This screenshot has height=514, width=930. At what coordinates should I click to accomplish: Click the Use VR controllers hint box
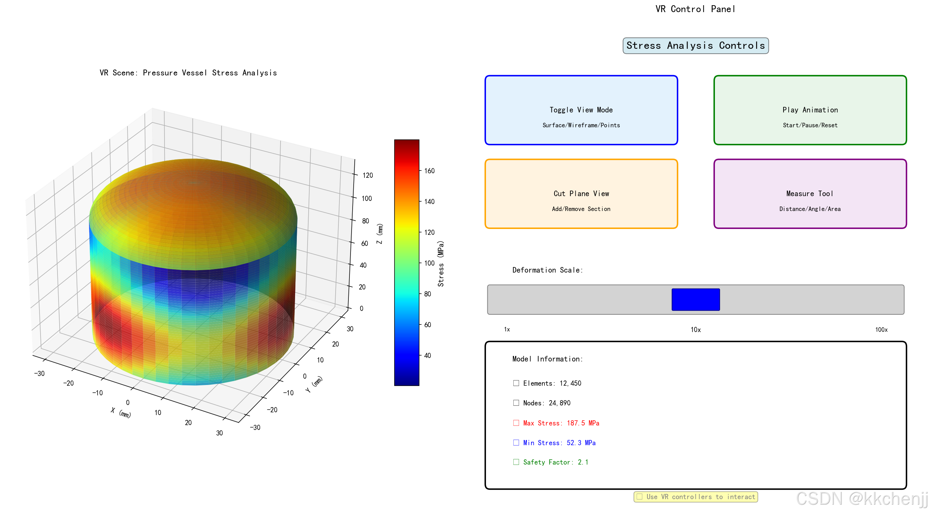pos(695,497)
